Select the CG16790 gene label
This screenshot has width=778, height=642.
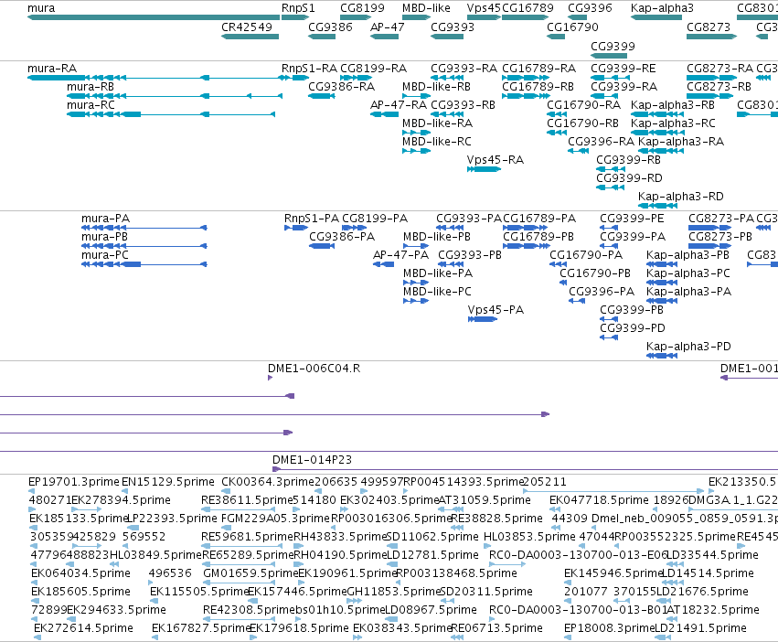(572, 27)
